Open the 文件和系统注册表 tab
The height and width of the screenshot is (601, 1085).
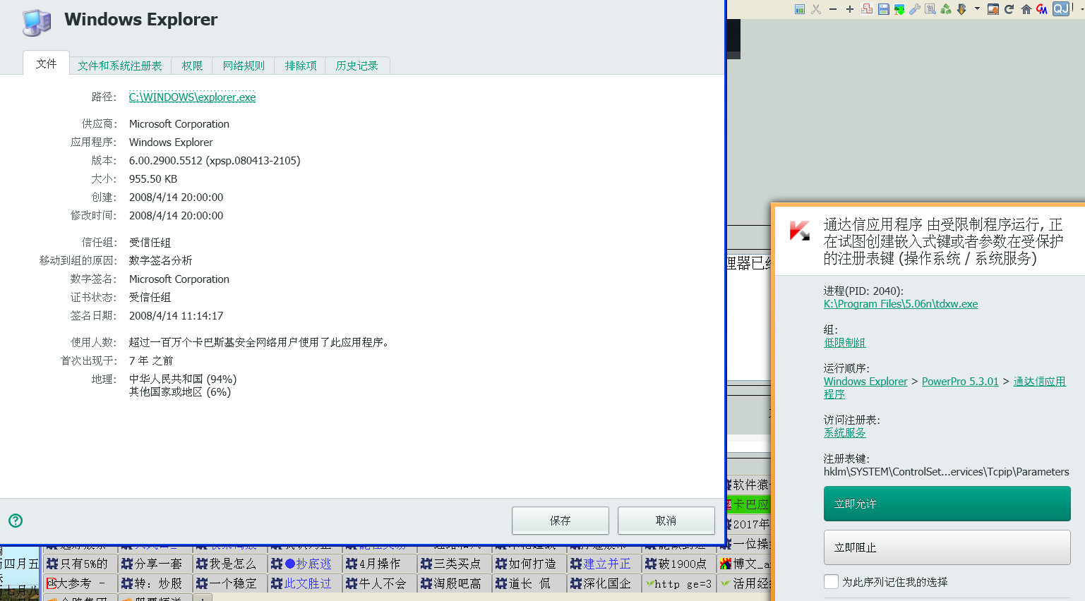[120, 66]
